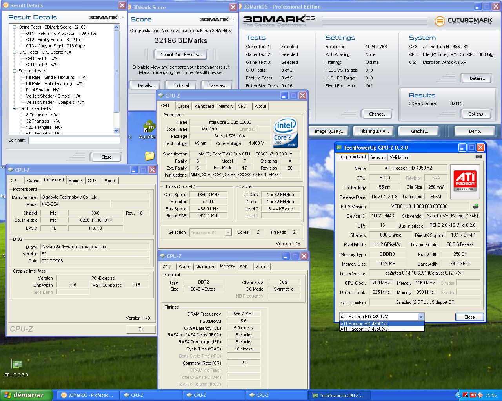Image resolution: width=502 pixels, height=401 pixels.
Task: Switch to Validation tab in GPU-Z
Action: (399, 157)
